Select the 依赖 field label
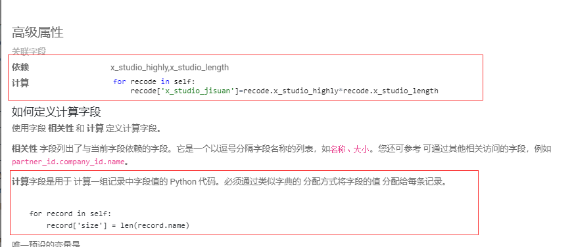This screenshot has height=247, width=574. (x=20, y=67)
